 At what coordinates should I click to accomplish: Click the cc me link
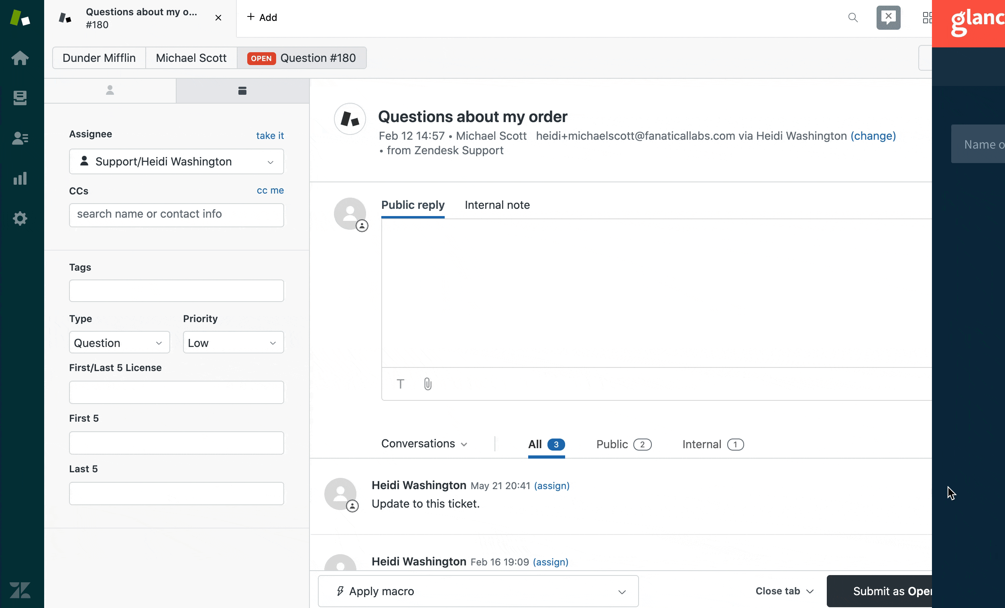(x=270, y=190)
